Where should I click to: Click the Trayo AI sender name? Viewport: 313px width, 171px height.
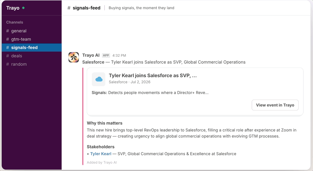click(x=91, y=55)
